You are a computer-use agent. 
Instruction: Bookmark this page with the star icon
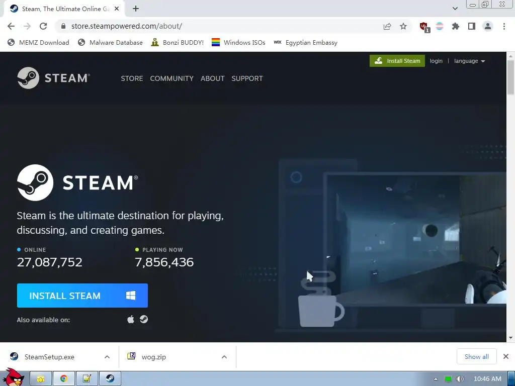coord(403,26)
